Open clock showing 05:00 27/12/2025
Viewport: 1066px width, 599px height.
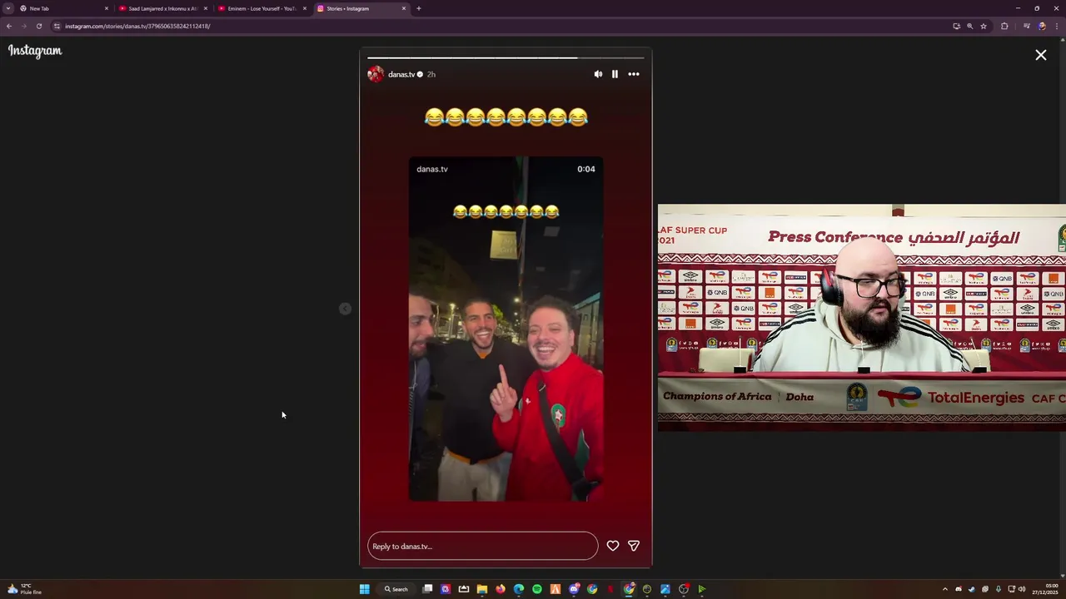(1045, 589)
